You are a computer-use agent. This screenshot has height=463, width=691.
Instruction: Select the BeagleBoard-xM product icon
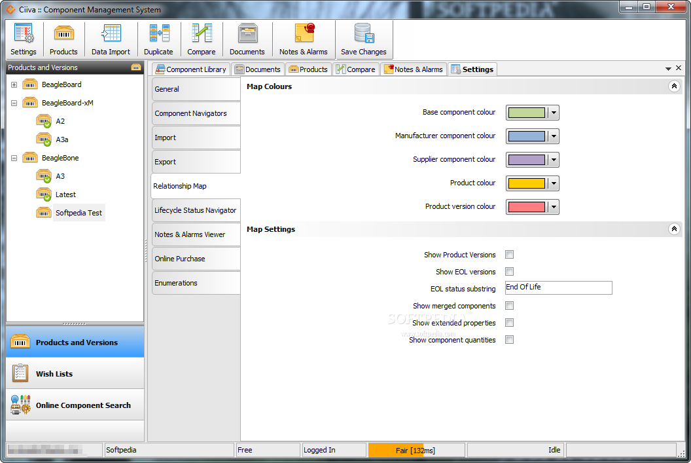(x=30, y=103)
